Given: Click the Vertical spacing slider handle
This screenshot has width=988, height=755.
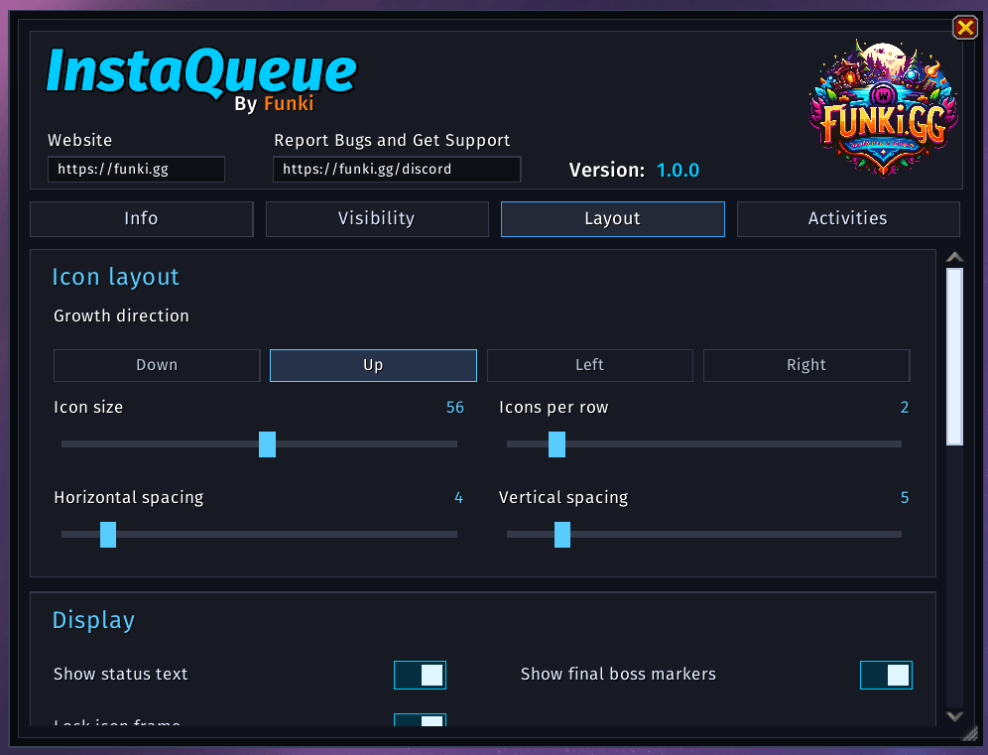Looking at the screenshot, I should point(562,535).
